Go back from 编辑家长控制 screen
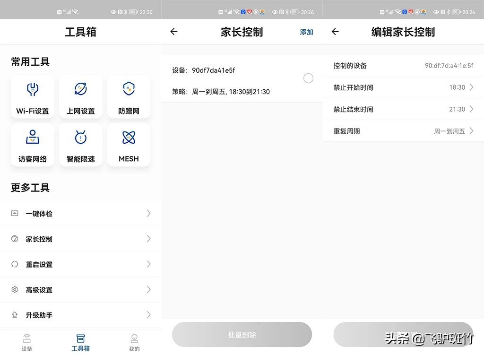 [x=335, y=32]
